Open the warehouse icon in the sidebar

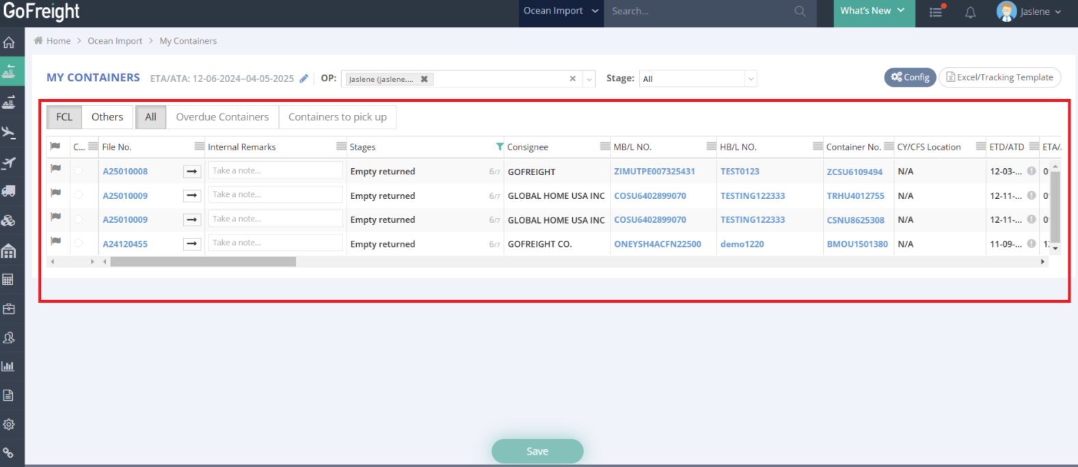click(9, 251)
